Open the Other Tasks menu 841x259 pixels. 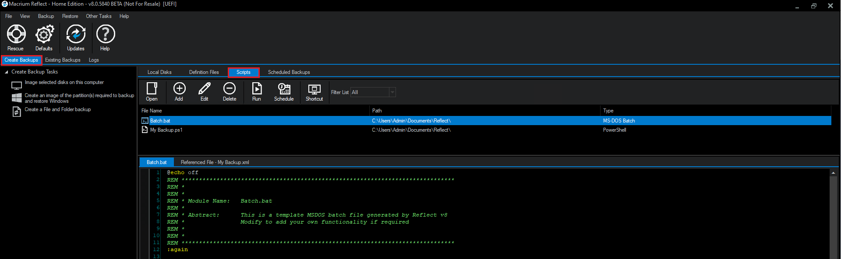tap(99, 16)
